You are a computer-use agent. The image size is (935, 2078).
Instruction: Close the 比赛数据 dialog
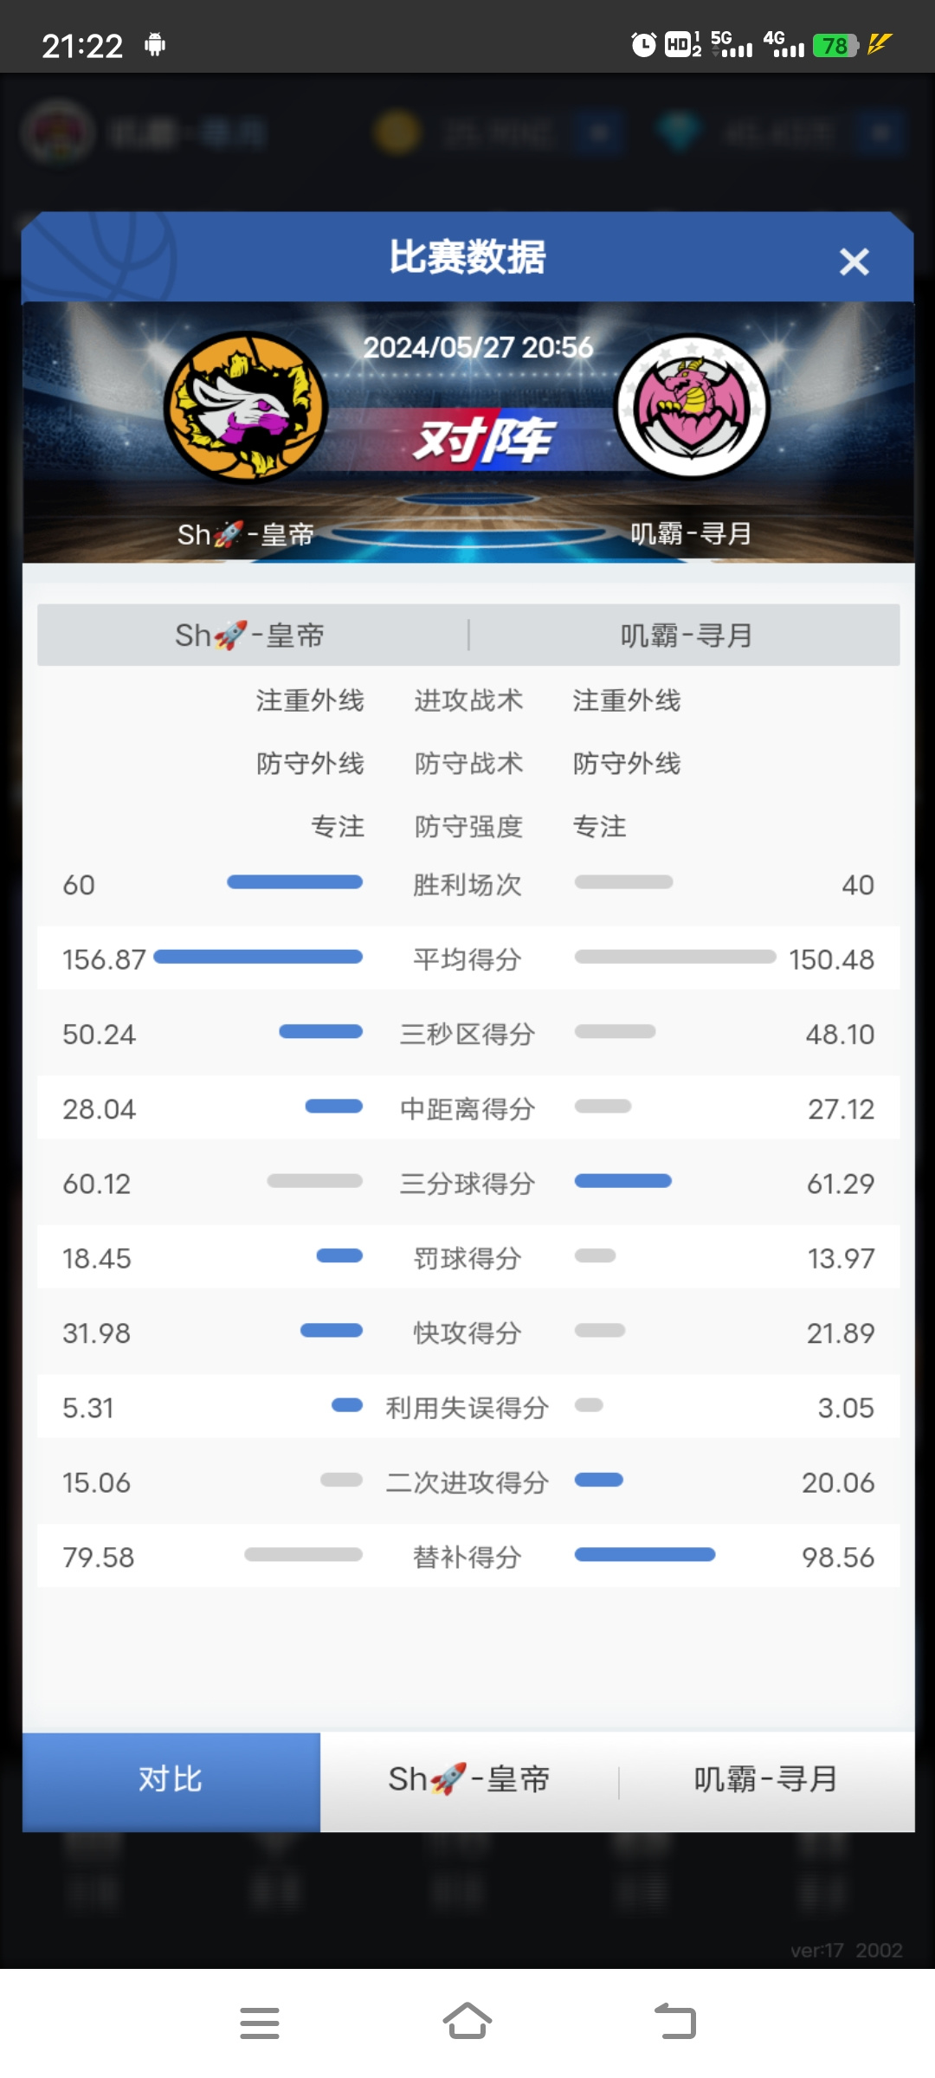(x=854, y=261)
